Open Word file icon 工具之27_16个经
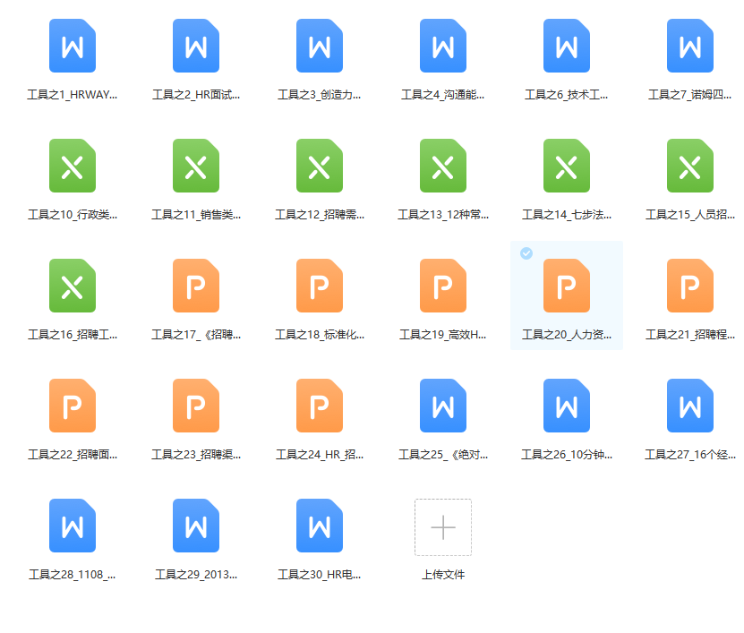The image size is (744, 633). pyautogui.click(x=690, y=406)
